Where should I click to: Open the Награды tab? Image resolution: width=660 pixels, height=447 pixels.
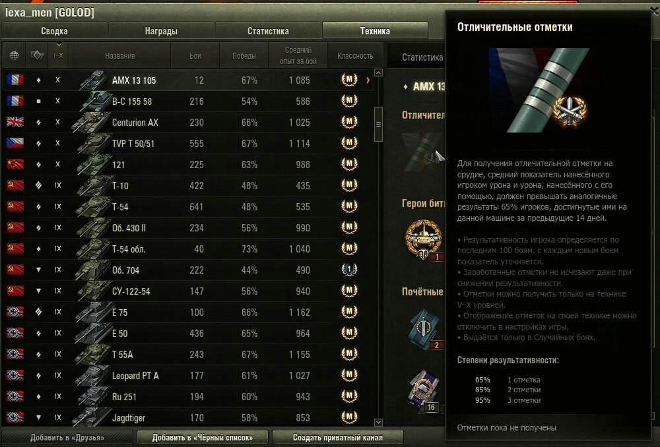pos(161,31)
